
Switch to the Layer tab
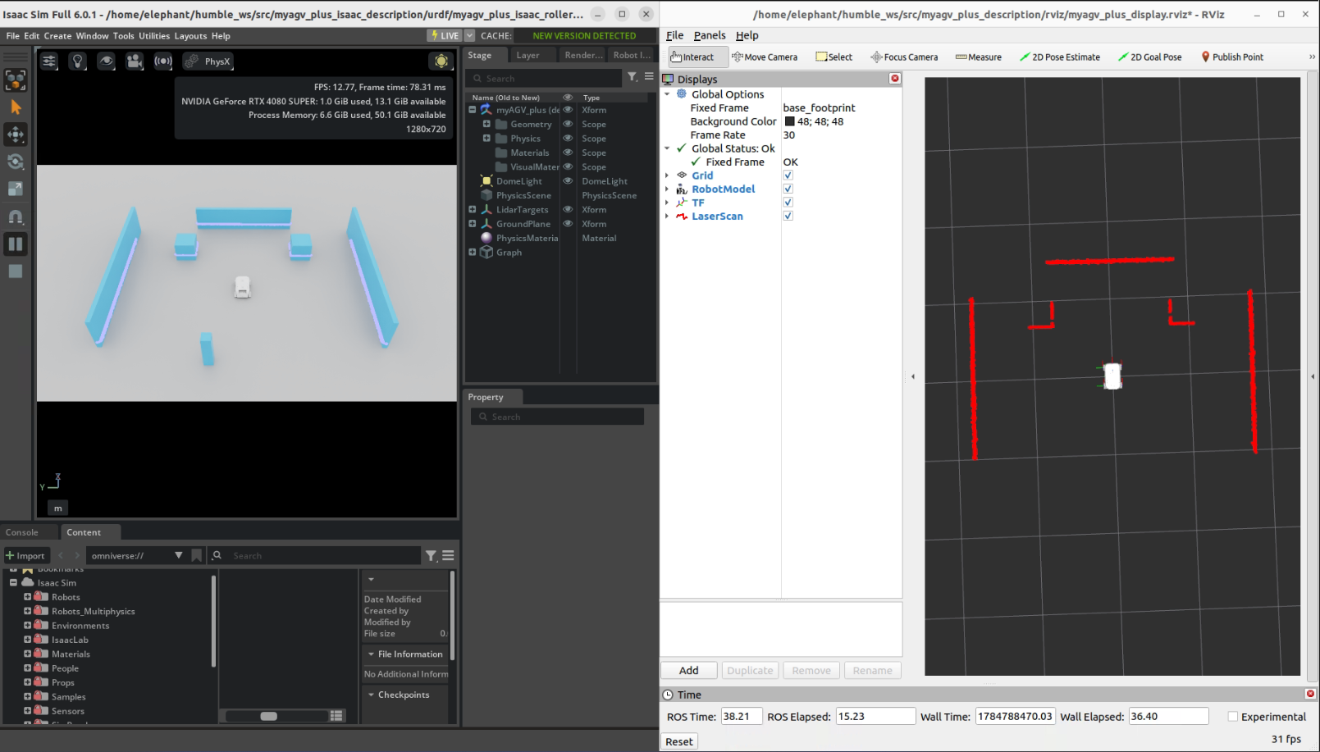pyautogui.click(x=528, y=55)
